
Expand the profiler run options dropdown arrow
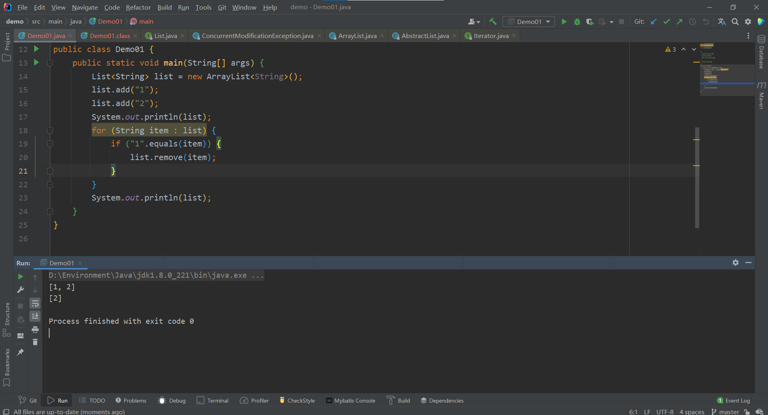[612, 22]
